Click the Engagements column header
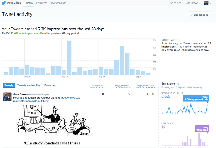Image resolution: width=216 pixels, height=148 pixels. tap(122, 85)
